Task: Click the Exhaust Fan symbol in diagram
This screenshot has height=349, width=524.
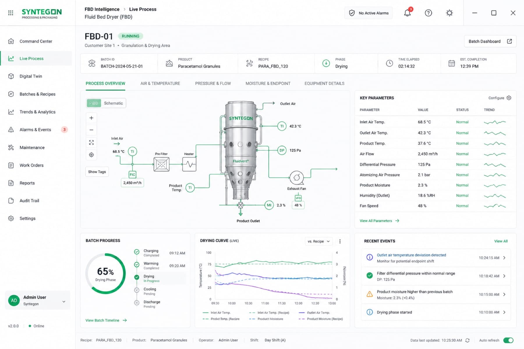Action: (x=297, y=177)
